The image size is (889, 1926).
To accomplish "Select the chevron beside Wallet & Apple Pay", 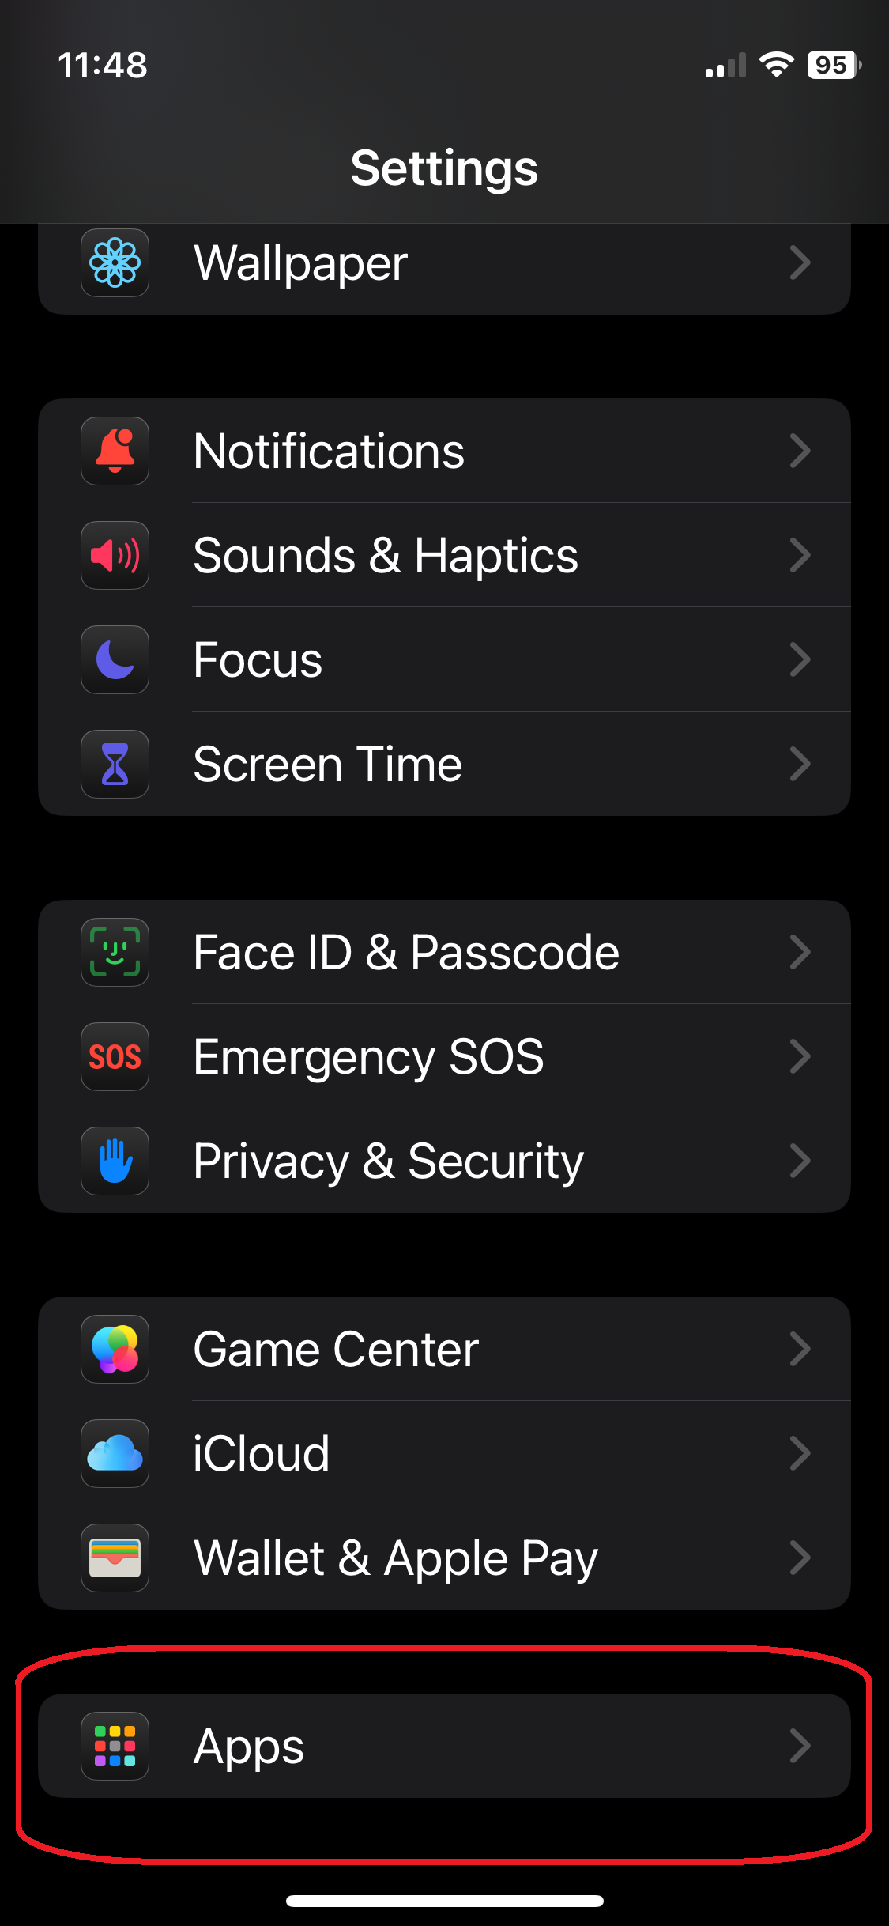I will (800, 1558).
